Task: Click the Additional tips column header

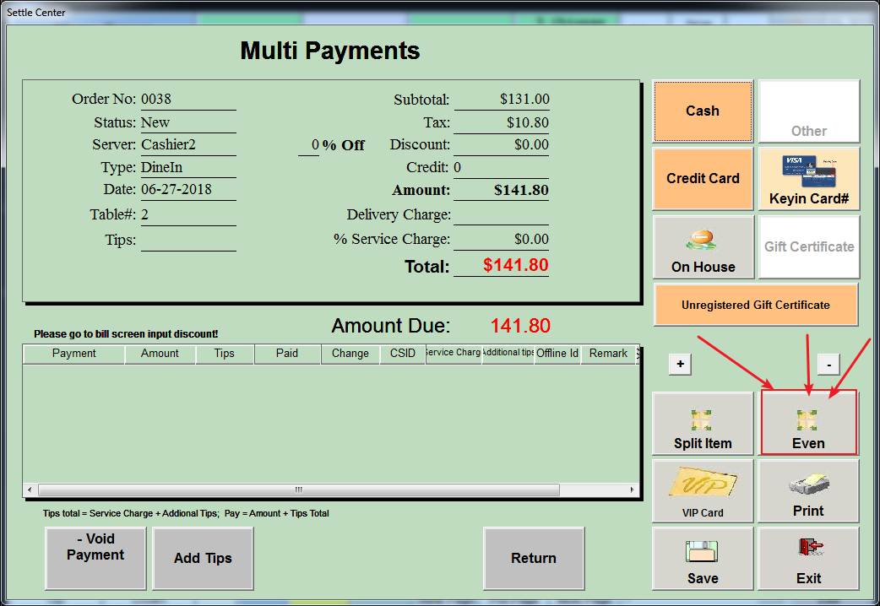Action: point(508,354)
